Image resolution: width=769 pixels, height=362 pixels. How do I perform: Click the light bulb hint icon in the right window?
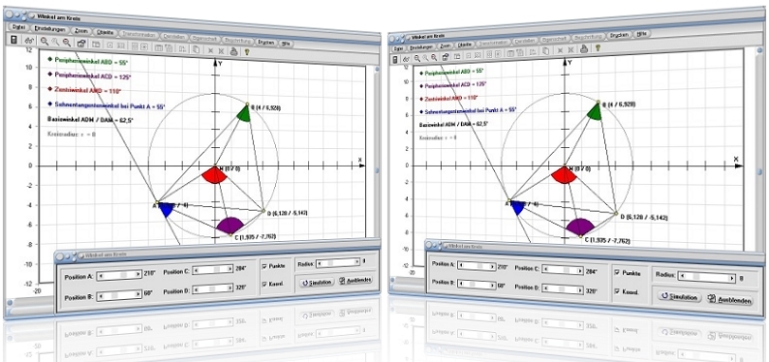[x=598, y=48]
